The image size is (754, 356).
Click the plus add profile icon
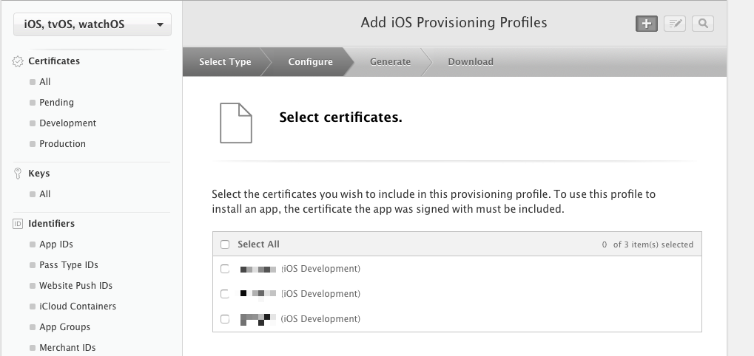coord(646,24)
